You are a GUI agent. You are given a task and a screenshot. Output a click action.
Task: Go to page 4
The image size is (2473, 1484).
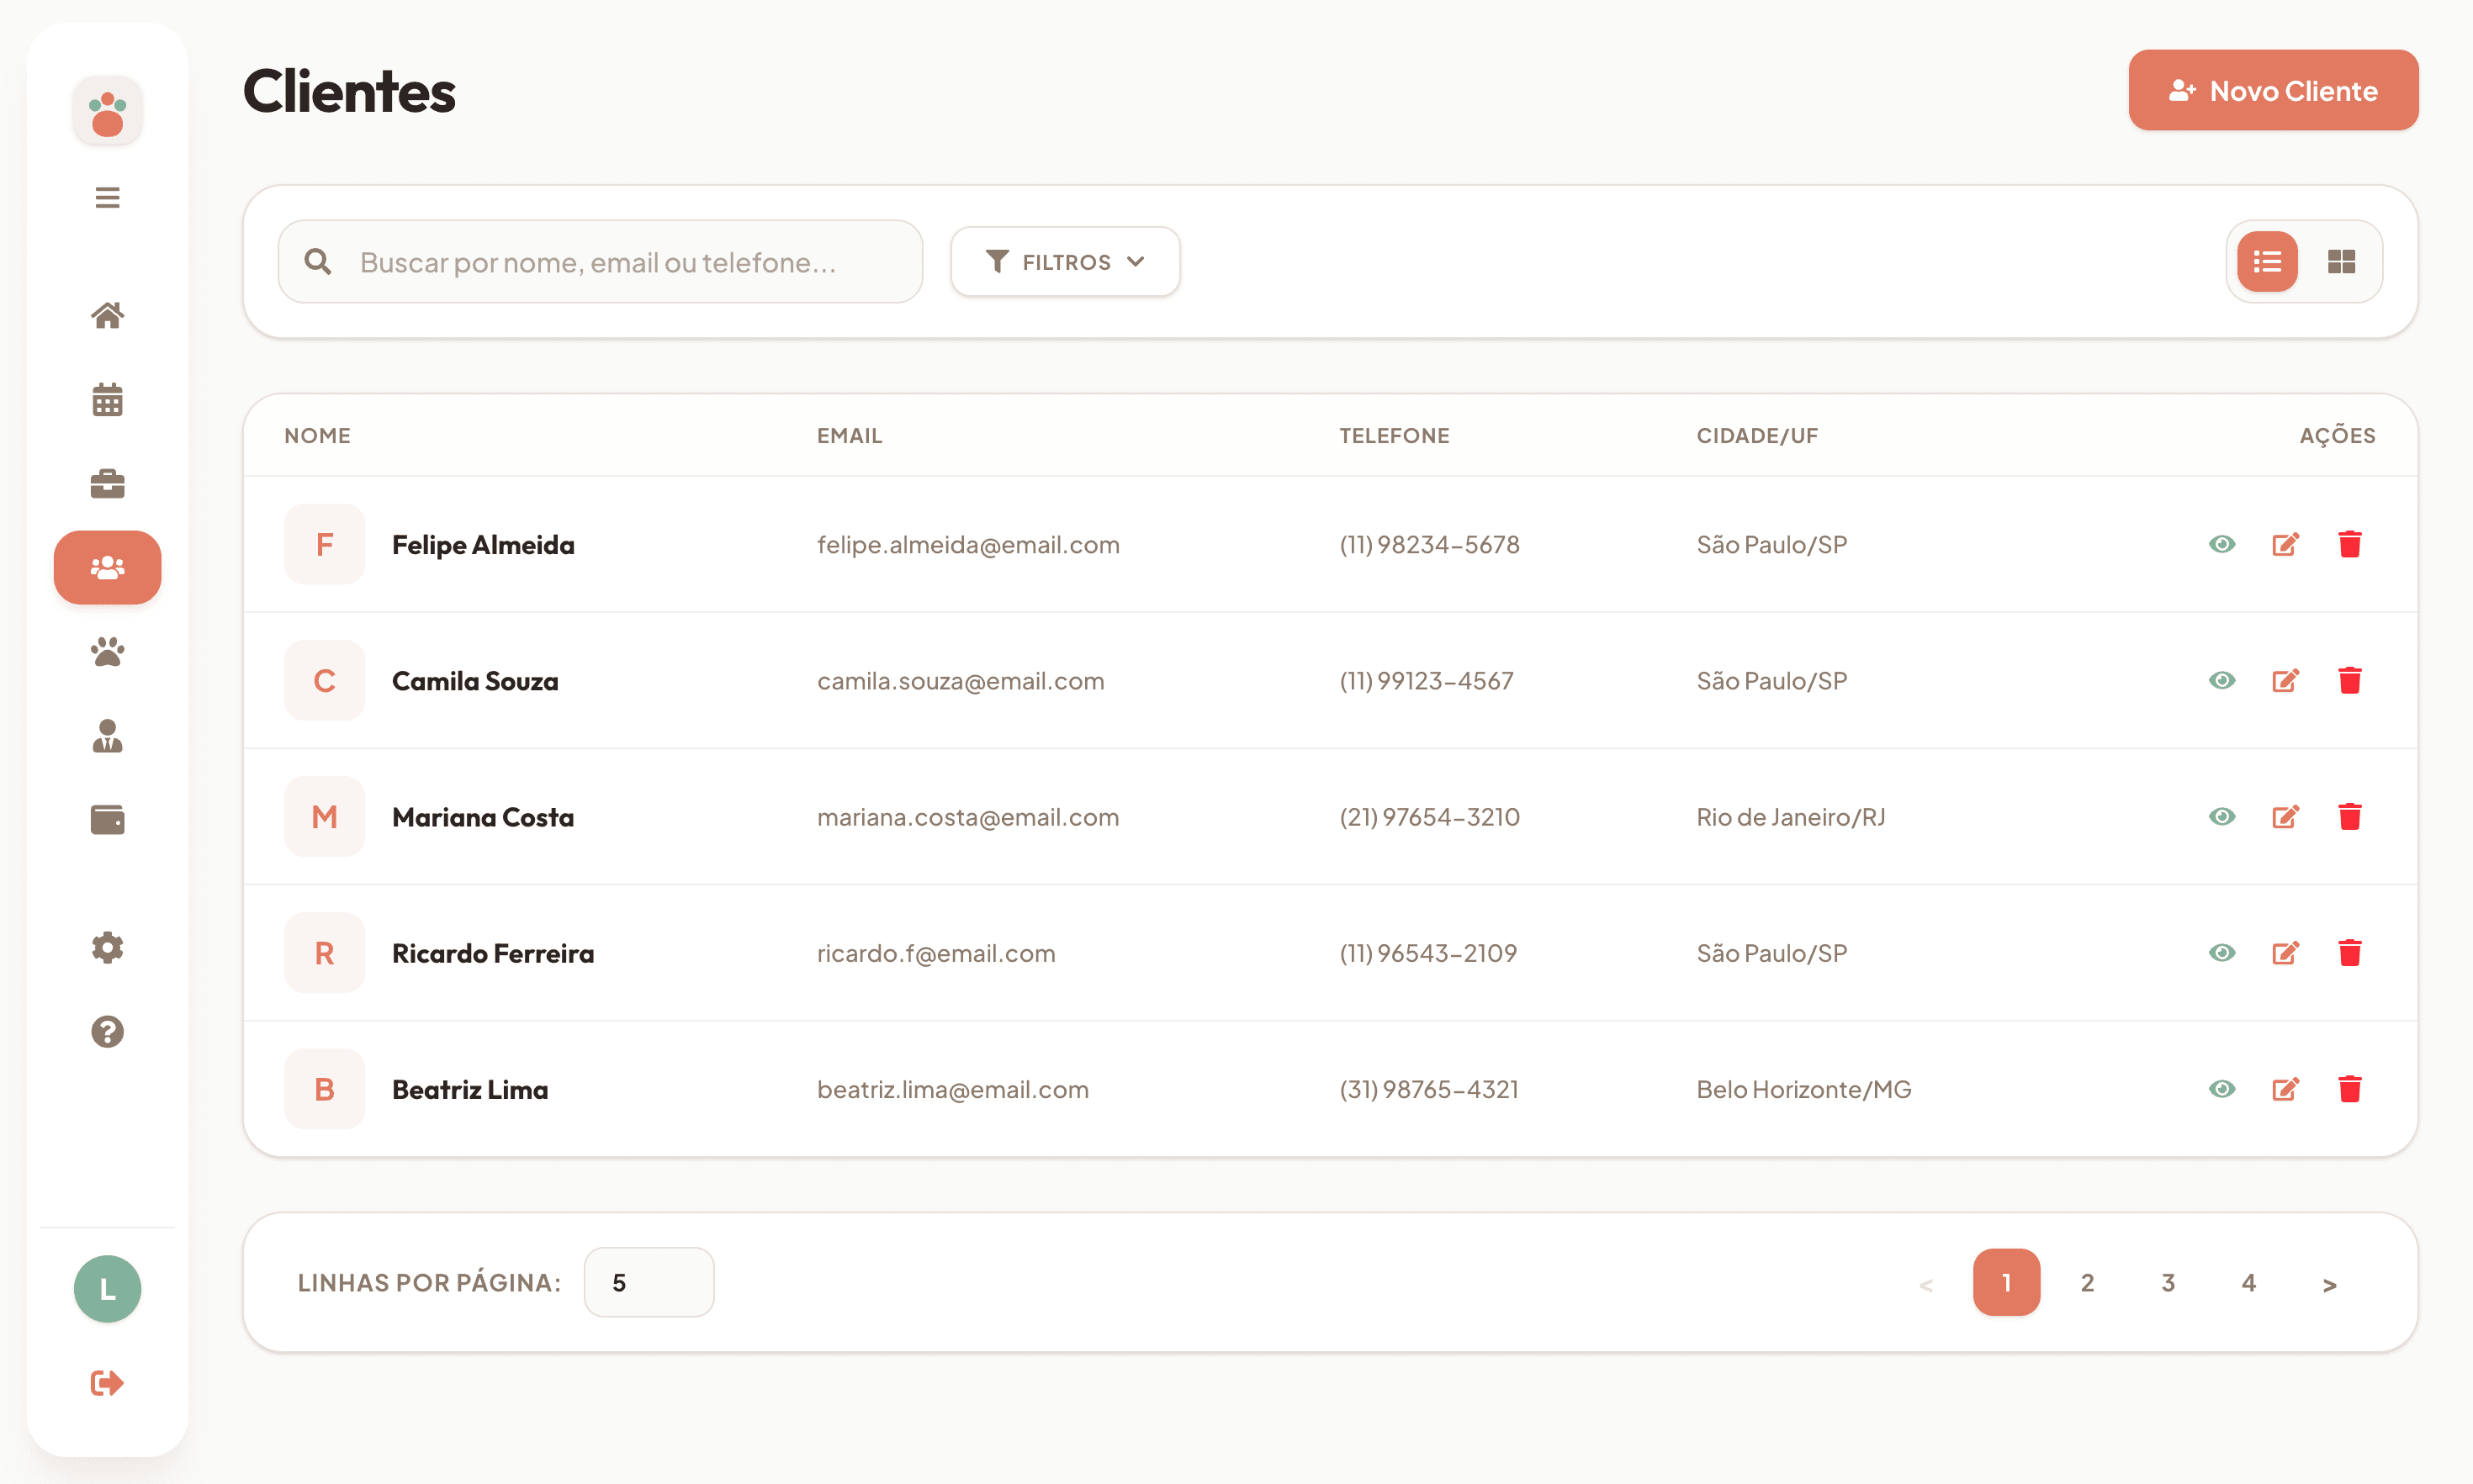click(x=2249, y=1282)
